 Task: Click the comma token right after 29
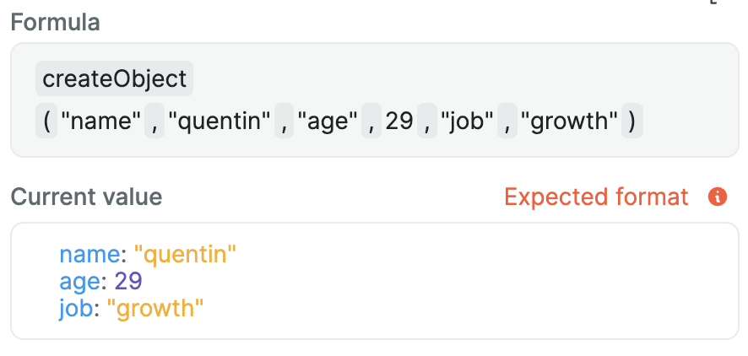[427, 122]
